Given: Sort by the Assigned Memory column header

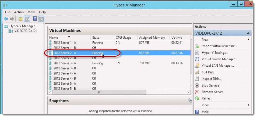Looking at the screenshot, I should pyautogui.click(x=153, y=38).
